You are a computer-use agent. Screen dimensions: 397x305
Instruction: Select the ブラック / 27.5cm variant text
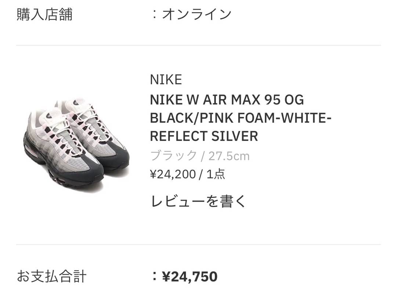tap(199, 155)
